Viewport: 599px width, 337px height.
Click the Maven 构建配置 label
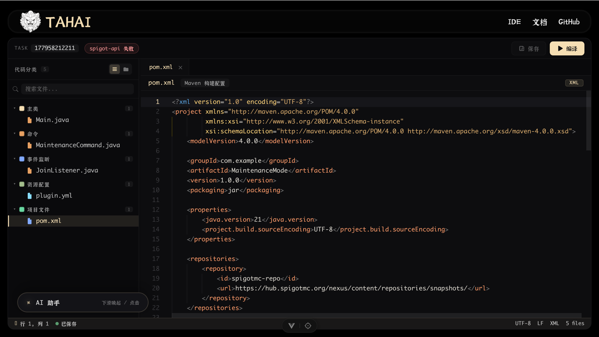click(x=205, y=83)
